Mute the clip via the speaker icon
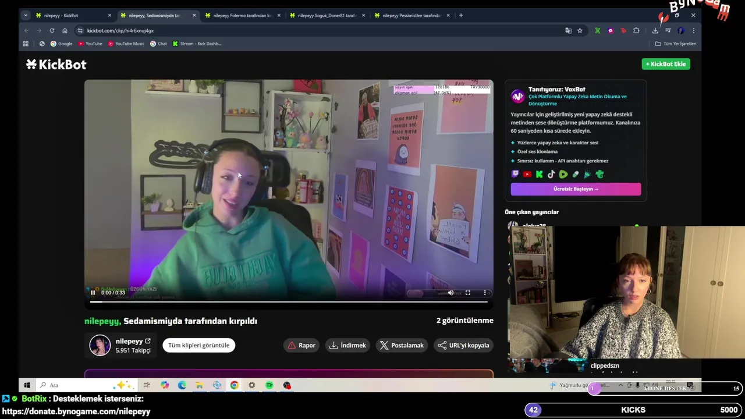The width and height of the screenshot is (745, 419). pyautogui.click(x=450, y=293)
